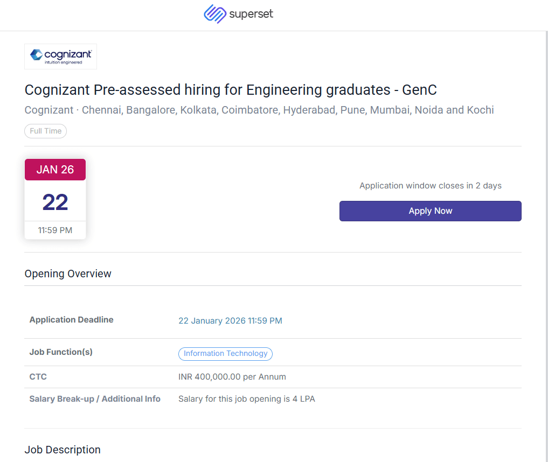548x462 pixels.
Task: Click the large 22 date number
Action: click(x=55, y=202)
